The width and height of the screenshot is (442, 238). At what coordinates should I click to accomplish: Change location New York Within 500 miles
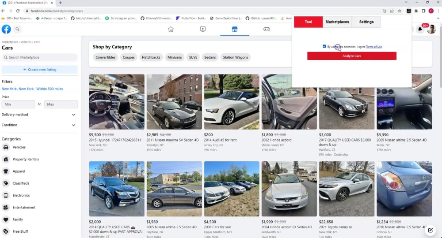point(32,89)
